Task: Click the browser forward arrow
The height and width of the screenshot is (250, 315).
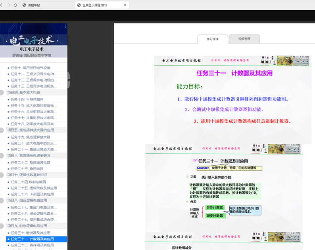Action: 8,5
